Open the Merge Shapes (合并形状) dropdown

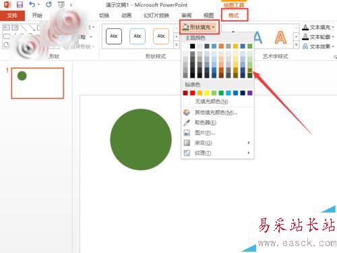coord(80,47)
